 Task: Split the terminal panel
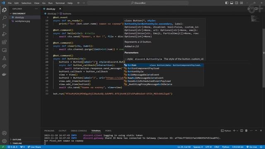click(241, 131)
